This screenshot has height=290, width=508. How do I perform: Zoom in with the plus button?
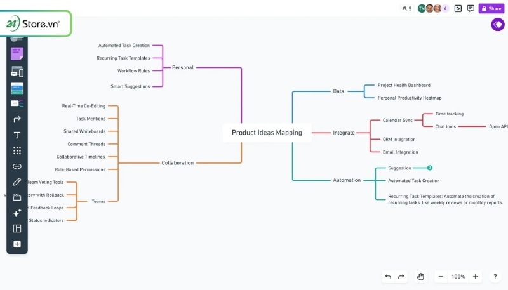pos(476,277)
